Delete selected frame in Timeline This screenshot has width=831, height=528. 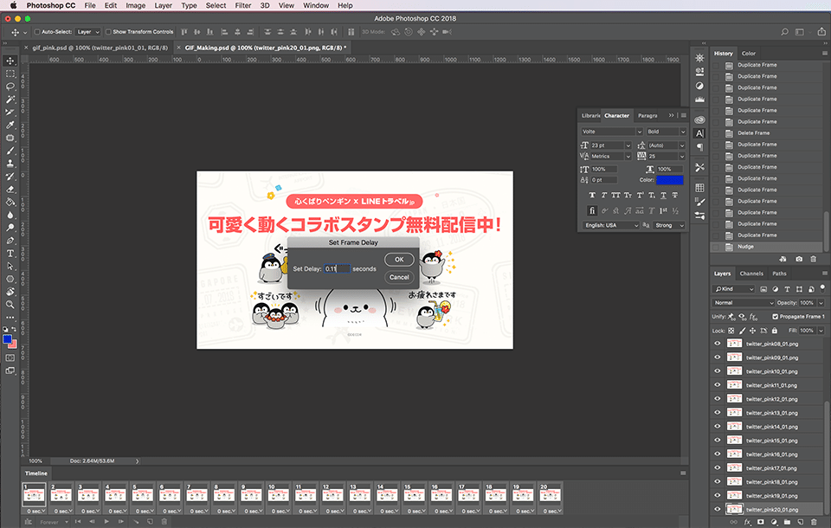pos(164,522)
